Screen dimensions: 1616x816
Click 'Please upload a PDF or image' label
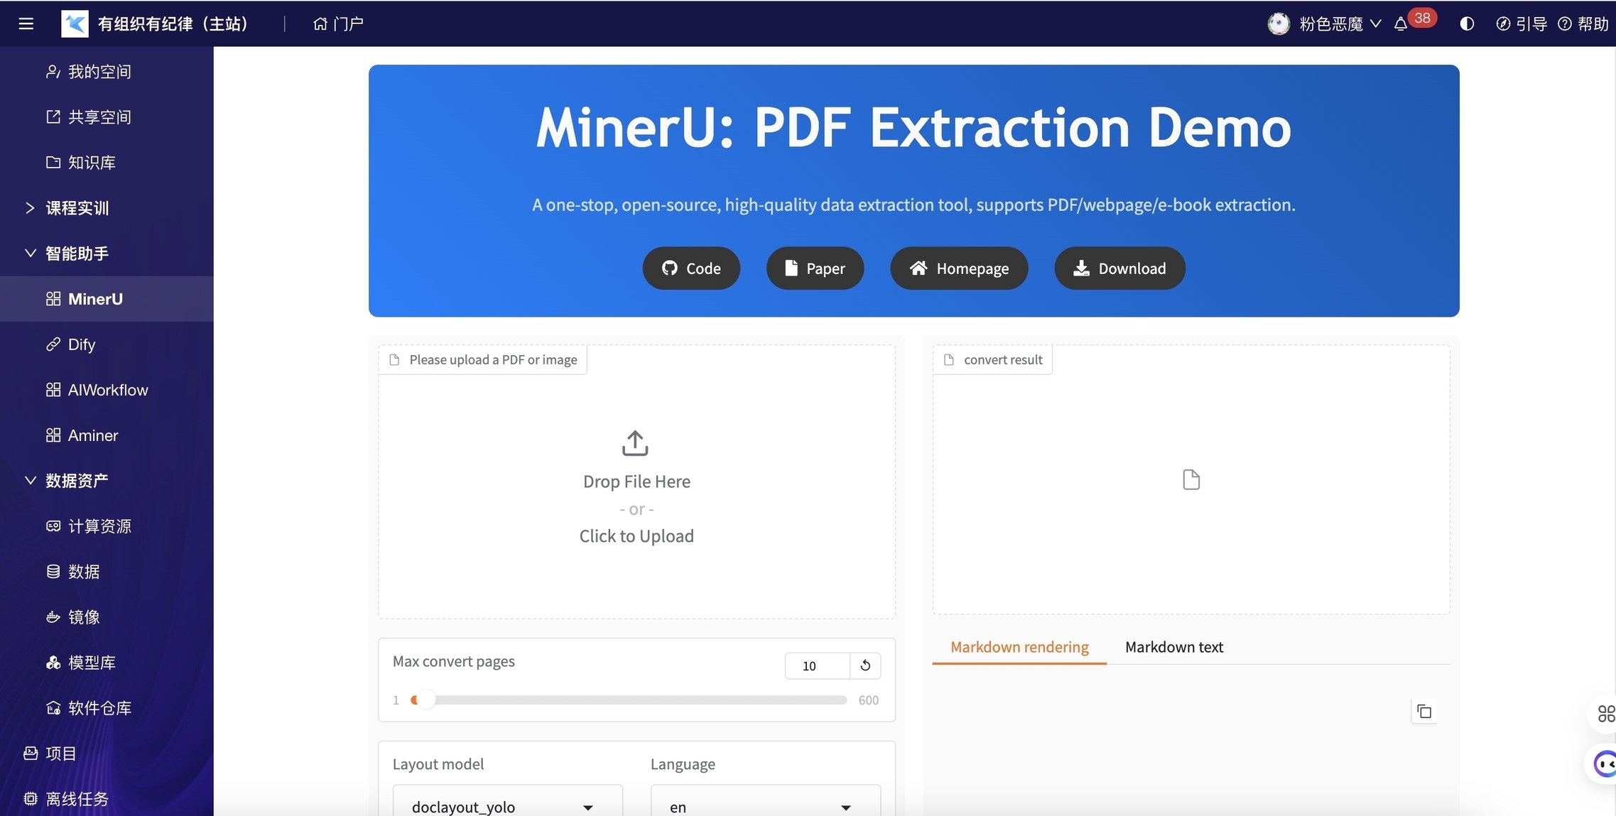click(493, 360)
